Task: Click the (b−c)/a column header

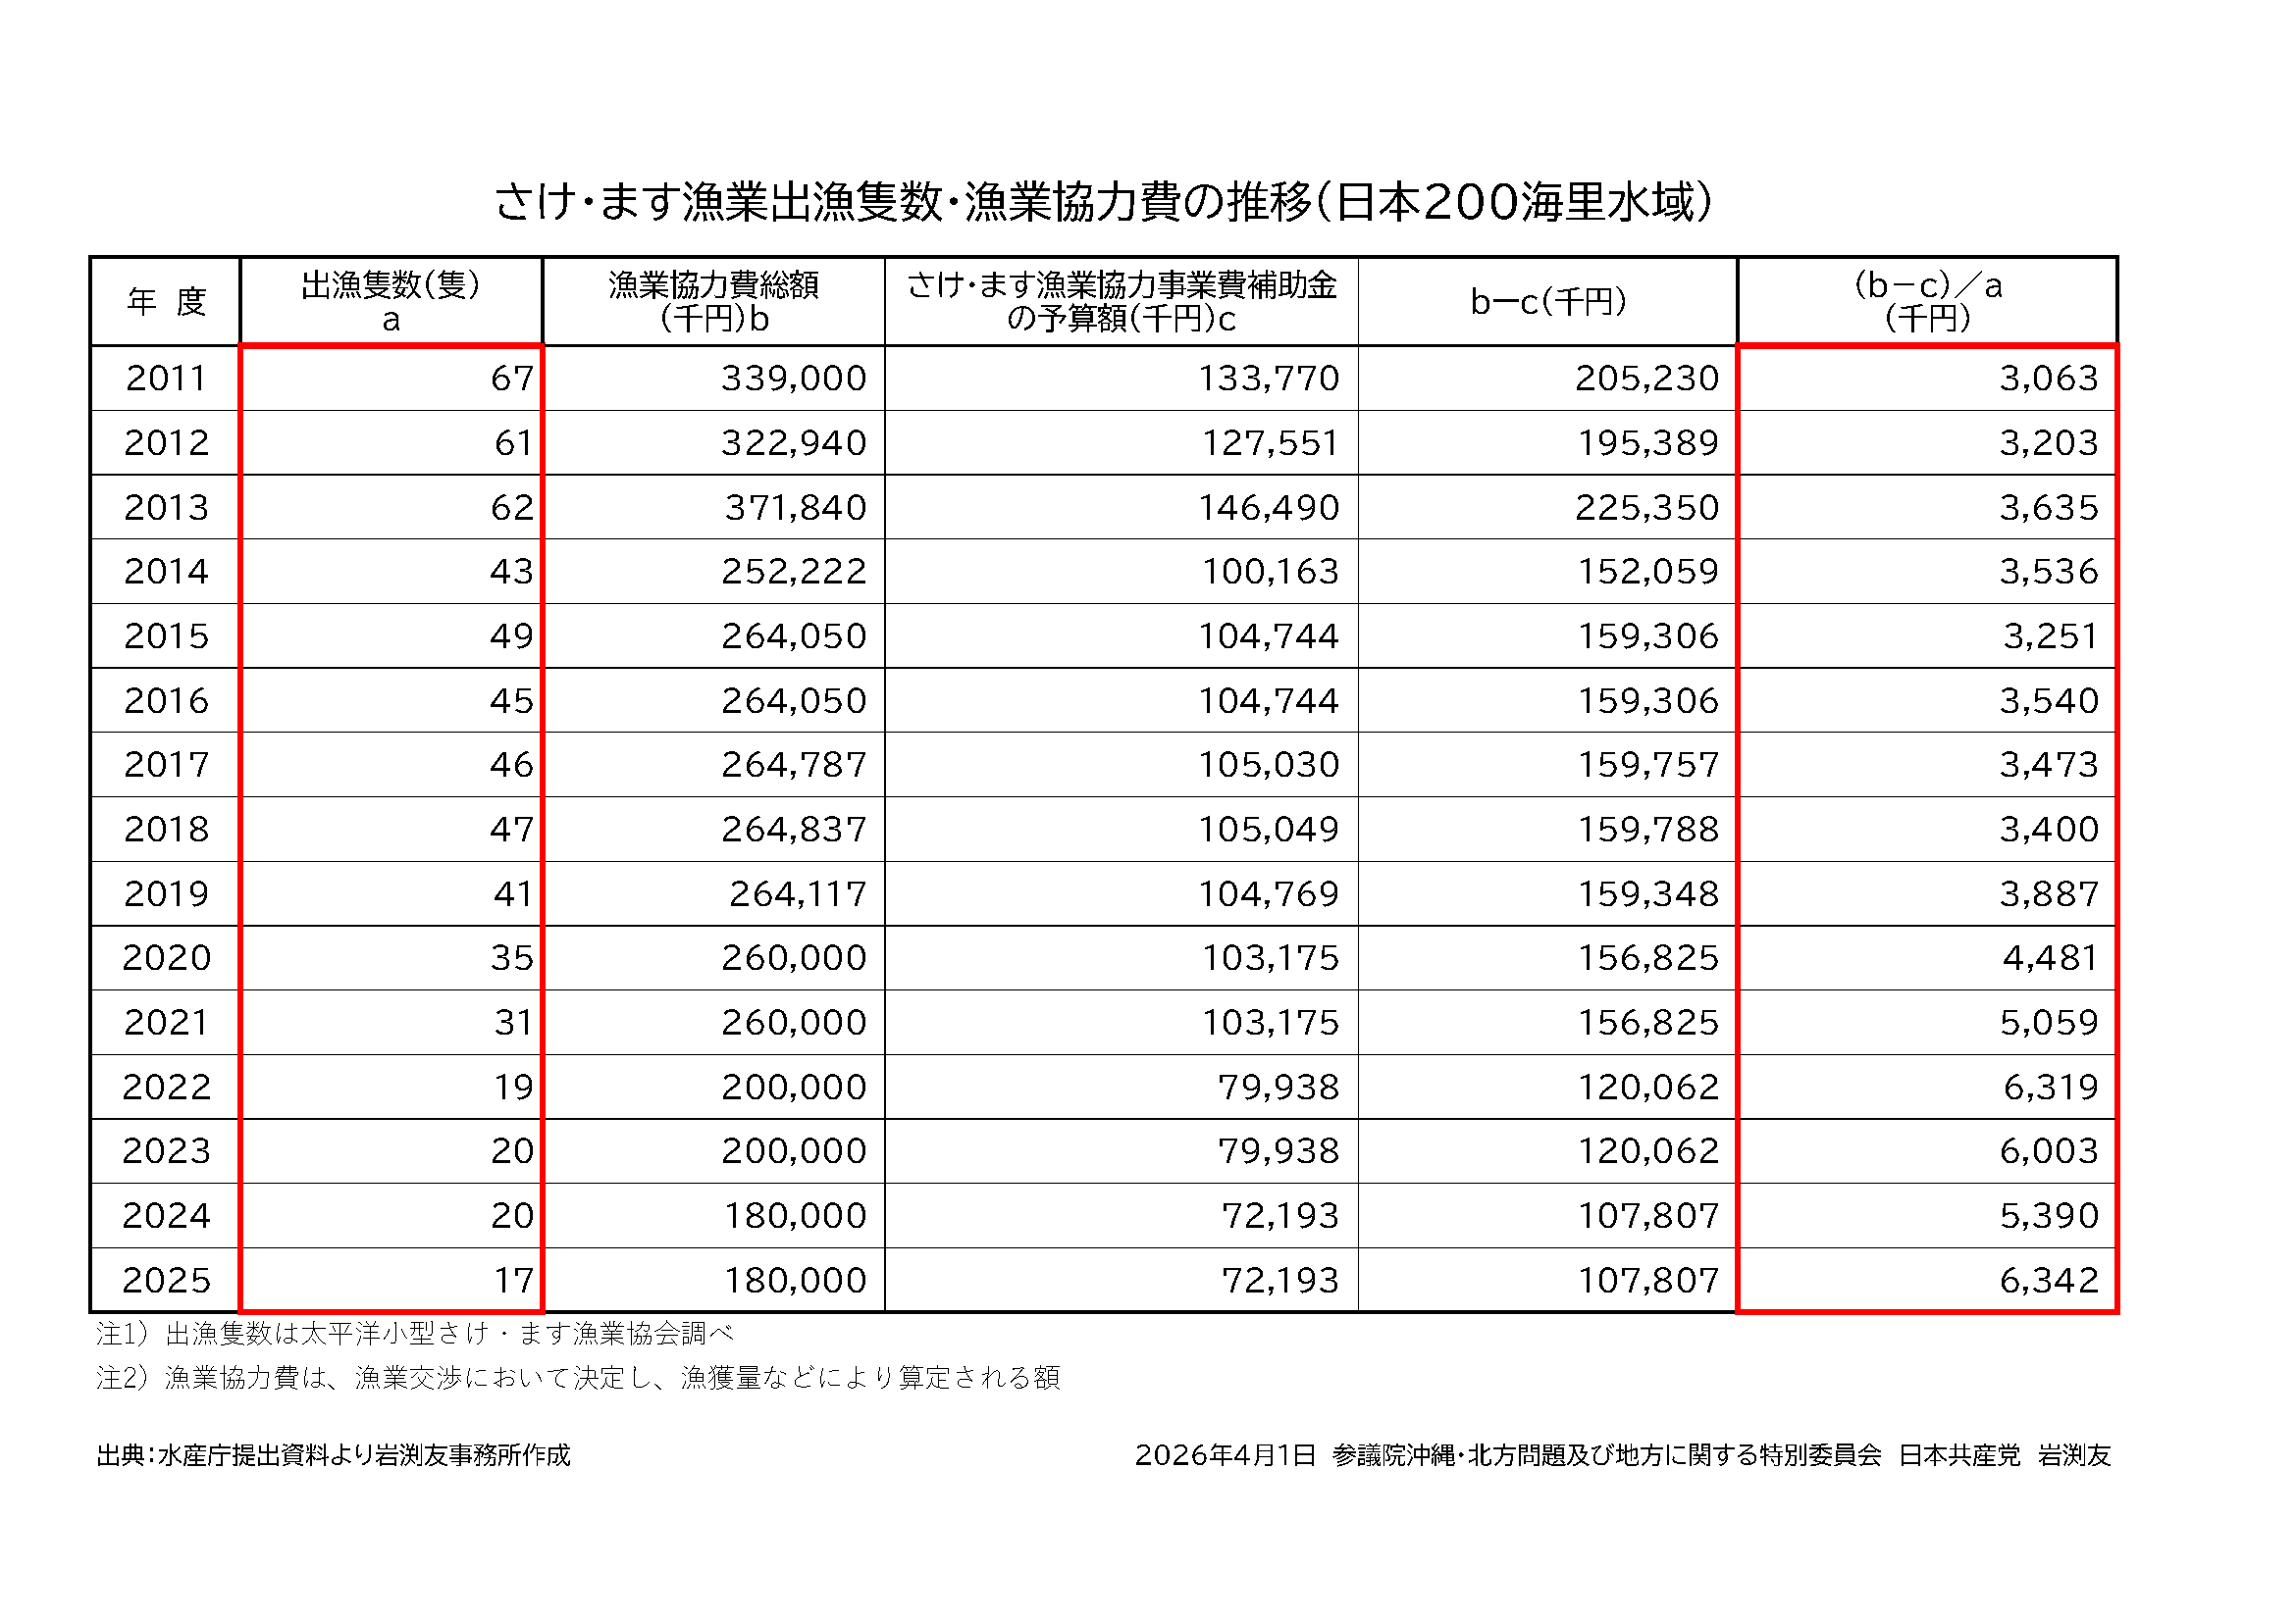Action: pos(1926,302)
